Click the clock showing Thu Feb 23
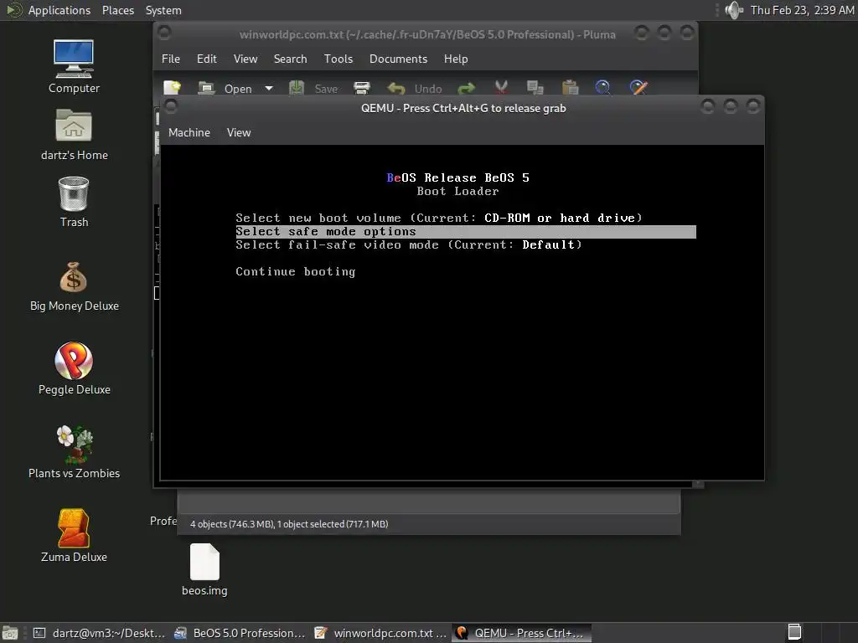 coord(802,10)
